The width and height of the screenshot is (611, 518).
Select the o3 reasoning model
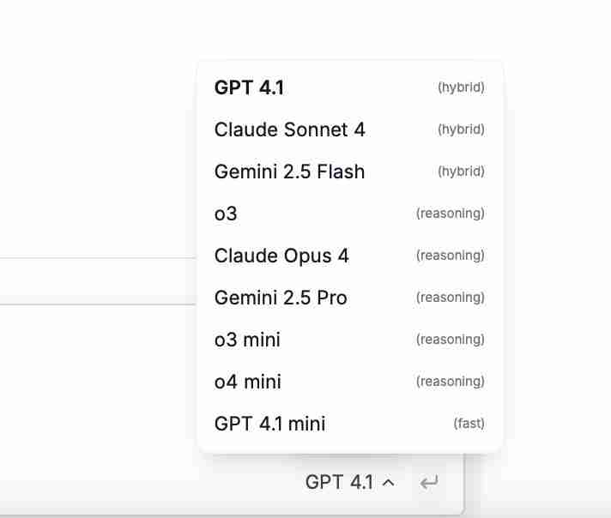coord(226,214)
